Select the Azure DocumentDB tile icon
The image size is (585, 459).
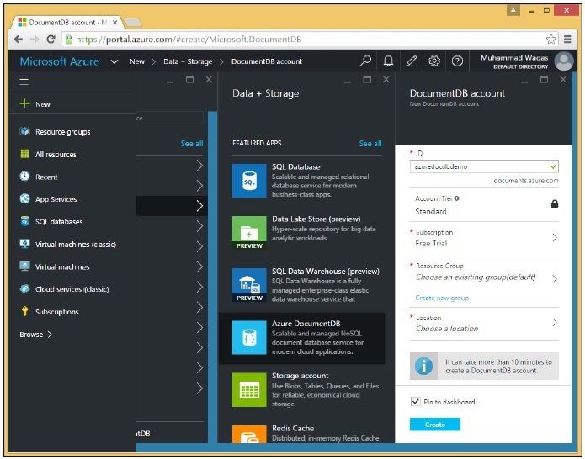click(x=249, y=338)
